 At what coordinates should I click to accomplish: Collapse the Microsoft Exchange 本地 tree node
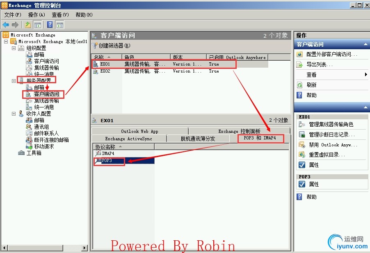pos(6,41)
